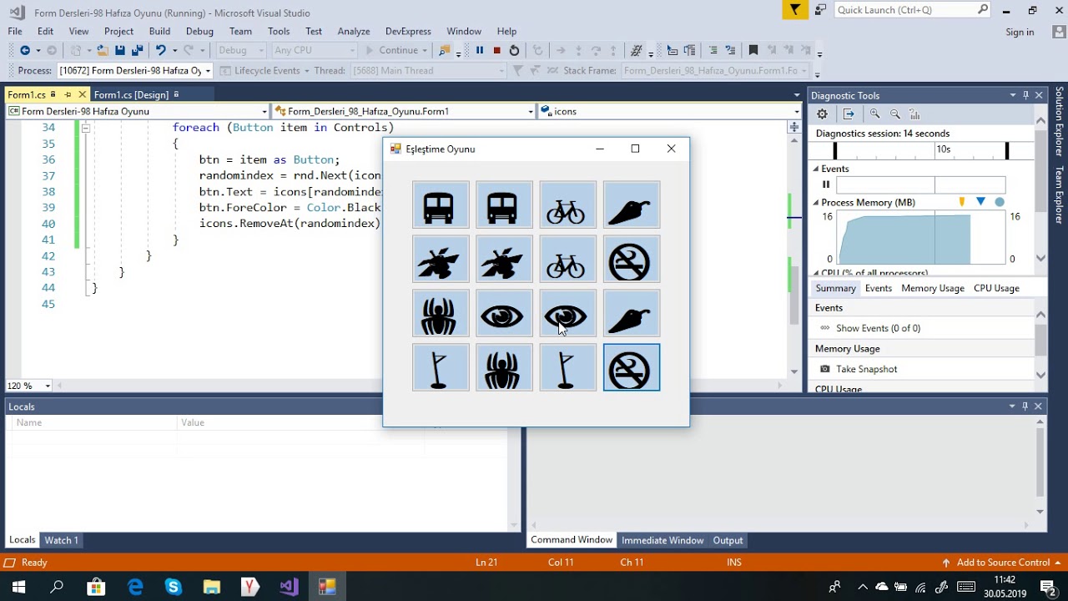Launch Skype from the taskbar

(174, 587)
